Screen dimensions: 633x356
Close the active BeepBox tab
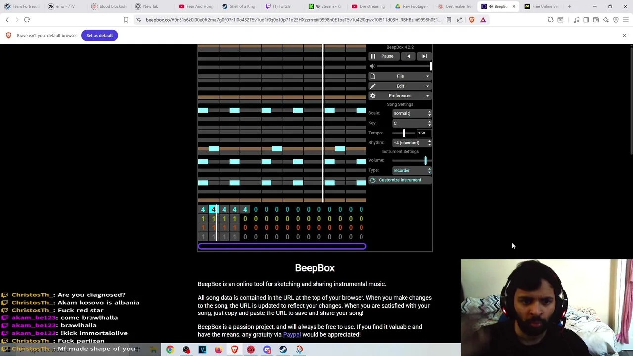click(x=514, y=6)
